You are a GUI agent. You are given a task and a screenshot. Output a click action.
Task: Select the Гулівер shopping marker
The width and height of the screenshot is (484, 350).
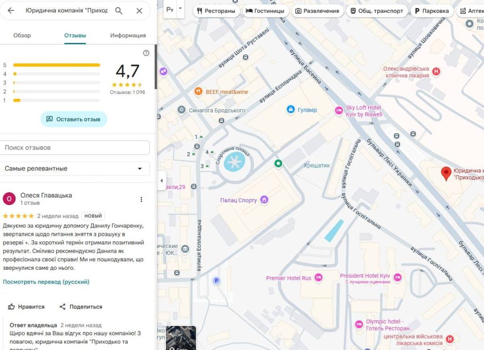click(x=291, y=110)
